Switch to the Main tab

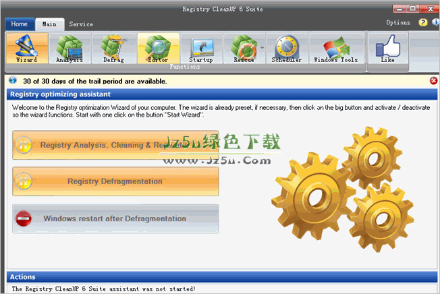(50, 24)
